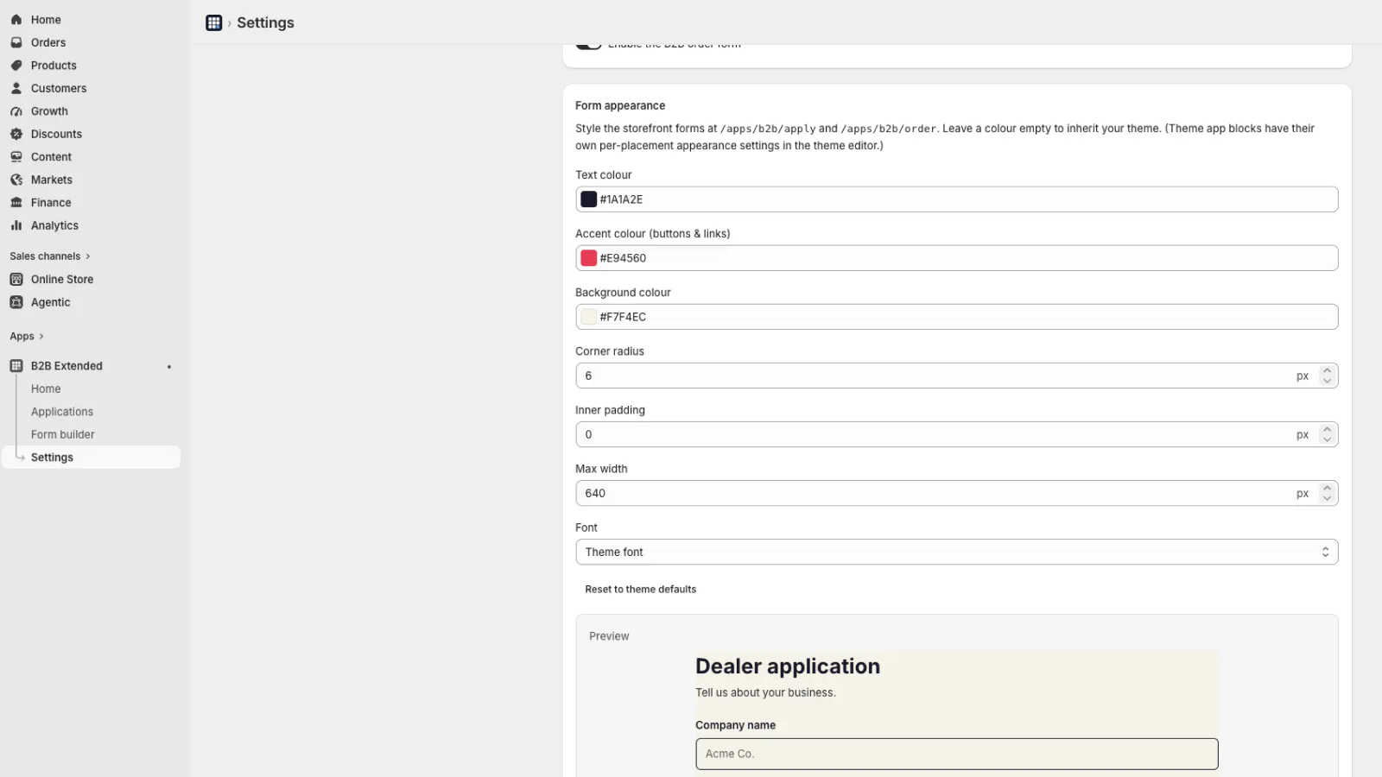Decrease the Corner radius value

(1328, 381)
